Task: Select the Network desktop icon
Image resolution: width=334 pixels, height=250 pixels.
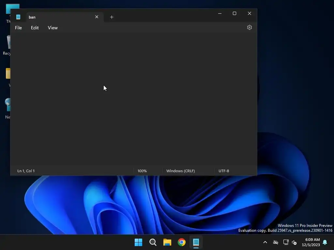Action: [8, 108]
